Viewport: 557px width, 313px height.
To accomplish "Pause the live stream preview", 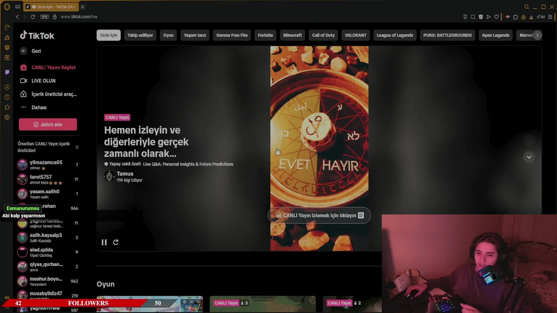I will (104, 242).
